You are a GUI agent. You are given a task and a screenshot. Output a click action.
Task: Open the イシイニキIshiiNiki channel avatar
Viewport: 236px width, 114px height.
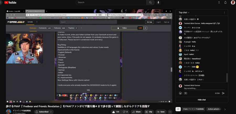coord(8,112)
